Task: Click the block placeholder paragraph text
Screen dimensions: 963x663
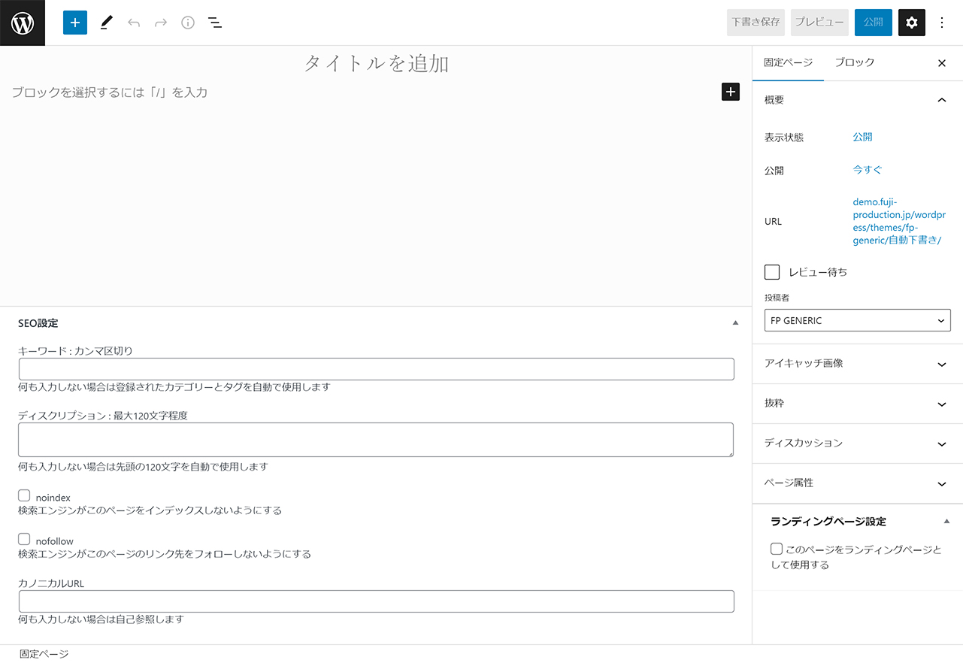Action: tap(110, 92)
